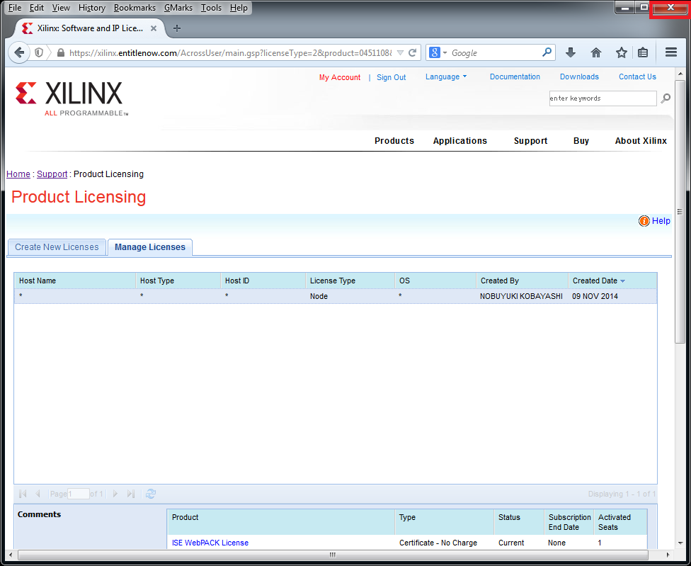Open the Firefox hamburger menu
691x566 pixels.
click(671, 52)
